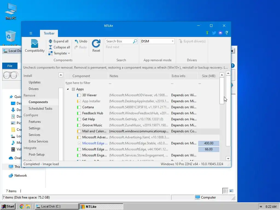The width and height of the screenshot is (280, 210).
Task: Uncheck the 3D Viewer component
Action: [x=79, y=95]
